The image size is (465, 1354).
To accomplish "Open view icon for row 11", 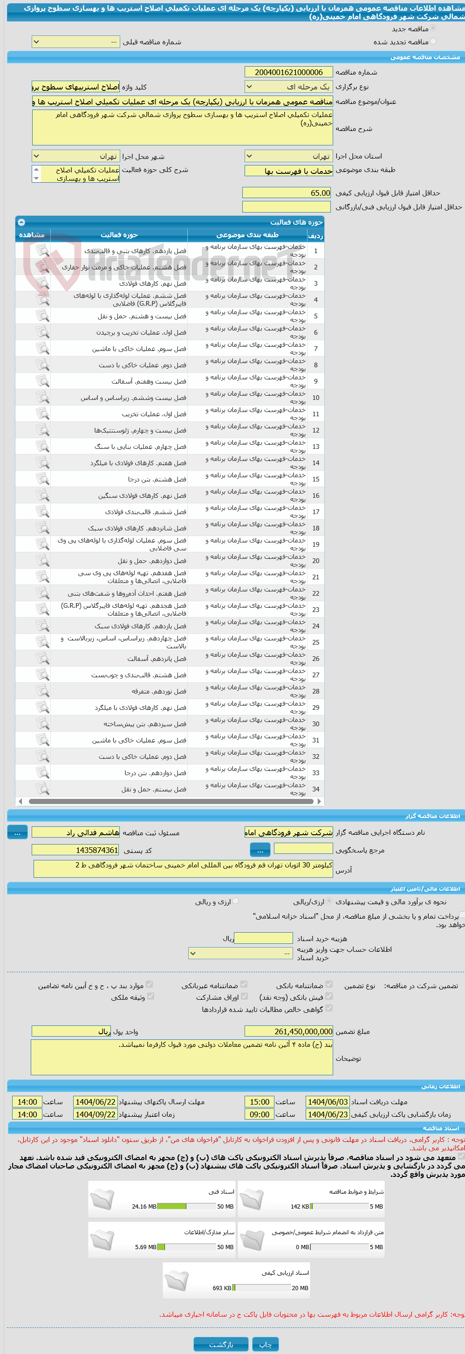I will (x=42, y=414).
